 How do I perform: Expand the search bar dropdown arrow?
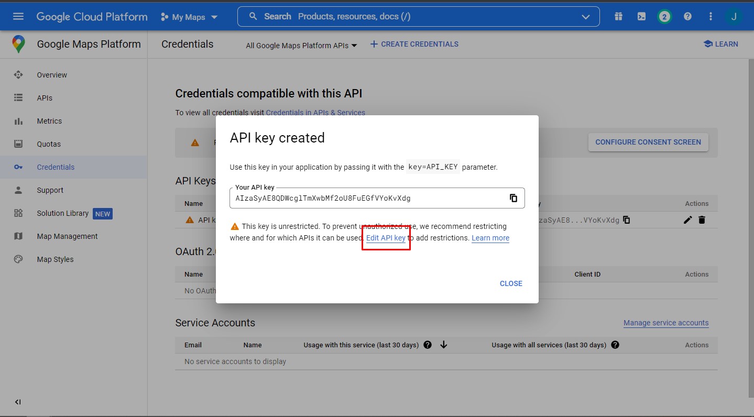[586, 17]
